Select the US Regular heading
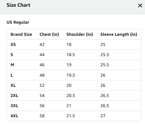 coord(18,22)
